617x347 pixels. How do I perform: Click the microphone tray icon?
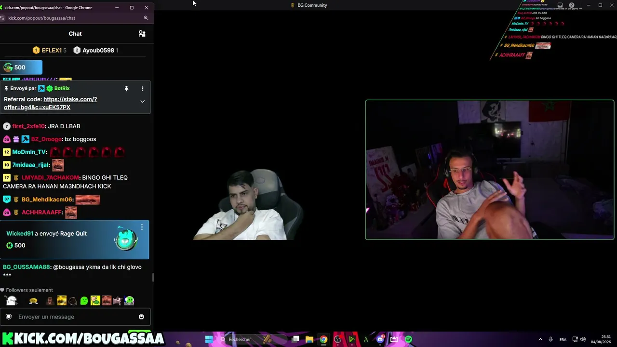[x=550, y=340]
